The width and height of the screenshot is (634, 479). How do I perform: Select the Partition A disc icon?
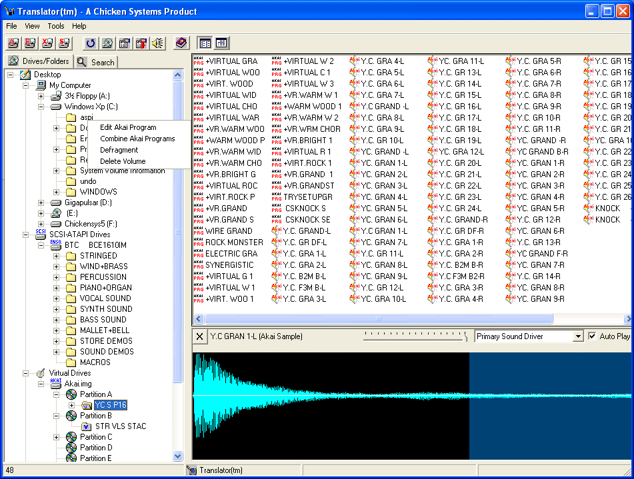tap(71, 394)
